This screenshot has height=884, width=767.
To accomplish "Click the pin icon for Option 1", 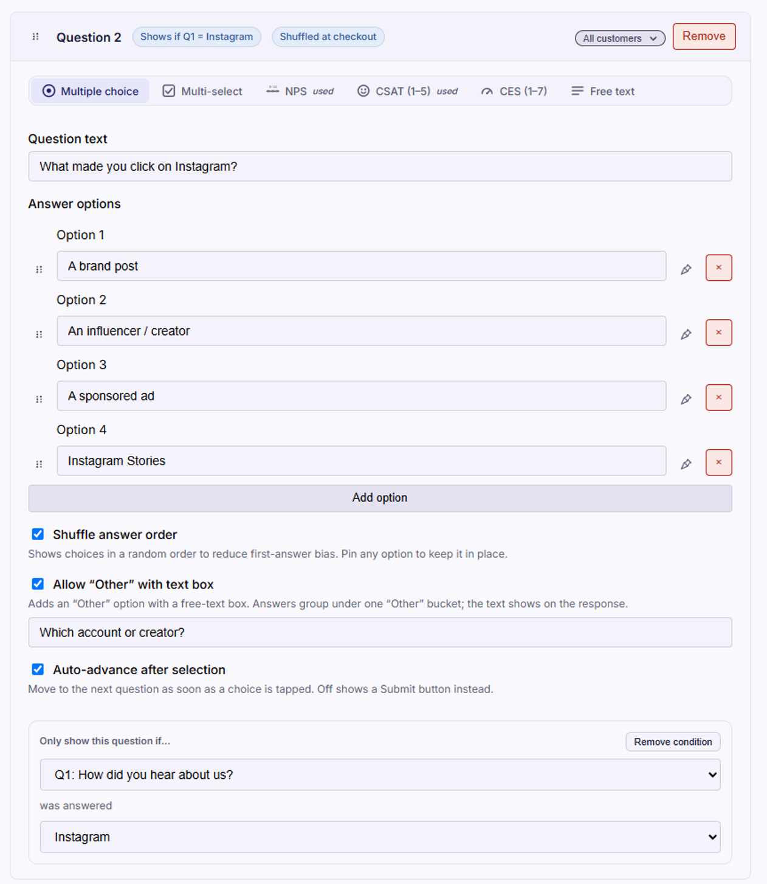I will click(x=686, y=269).
